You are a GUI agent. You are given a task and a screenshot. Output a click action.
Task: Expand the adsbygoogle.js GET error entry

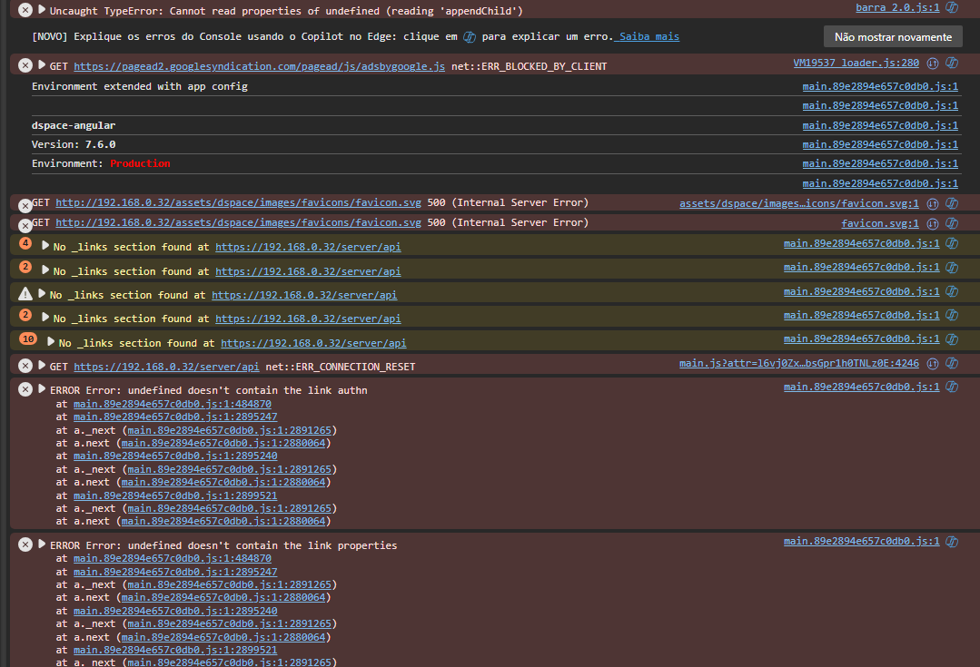pyautogui.click(x=42, y=66)
